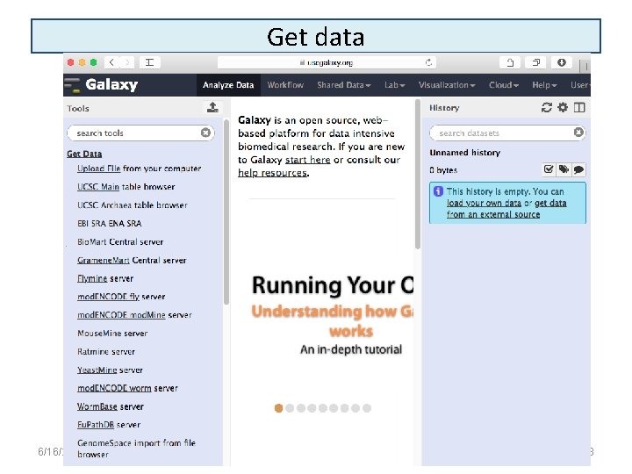Open browser downloads button
Image resolution: width=632 pixels, height=474 pixels.
click(x=562, y=62)
